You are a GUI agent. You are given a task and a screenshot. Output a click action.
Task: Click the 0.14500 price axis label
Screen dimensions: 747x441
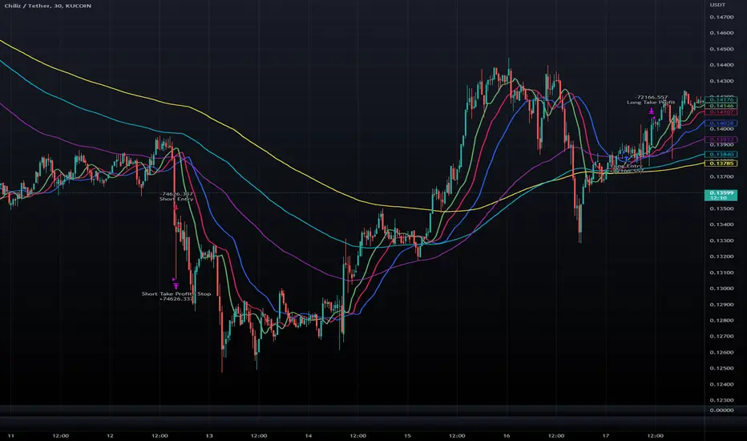(x=721, y=49)
